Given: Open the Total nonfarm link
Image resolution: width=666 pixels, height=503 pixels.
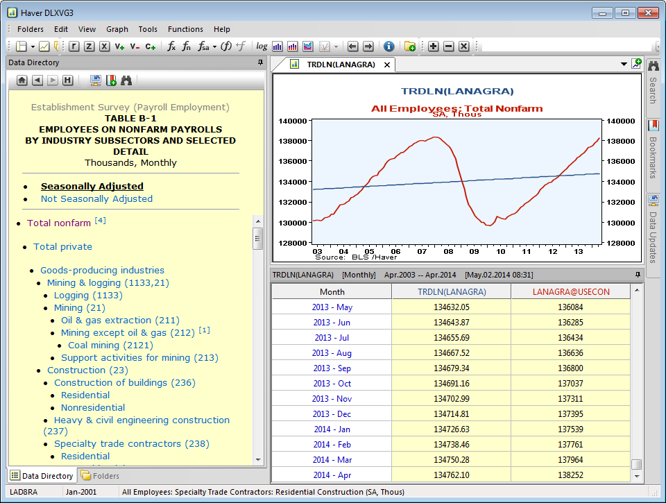Looking at the screenshot, I should pos(59,223).
